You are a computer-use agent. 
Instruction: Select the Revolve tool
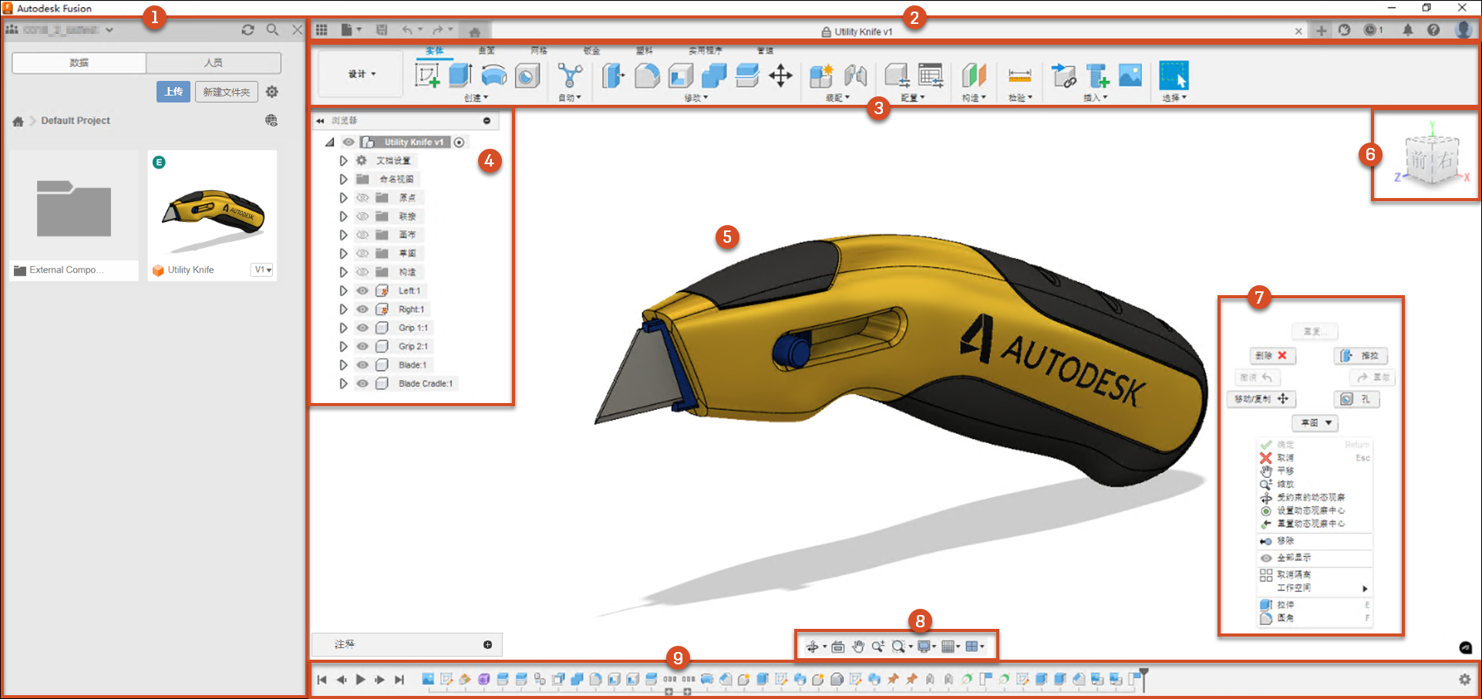pos(494,76)
